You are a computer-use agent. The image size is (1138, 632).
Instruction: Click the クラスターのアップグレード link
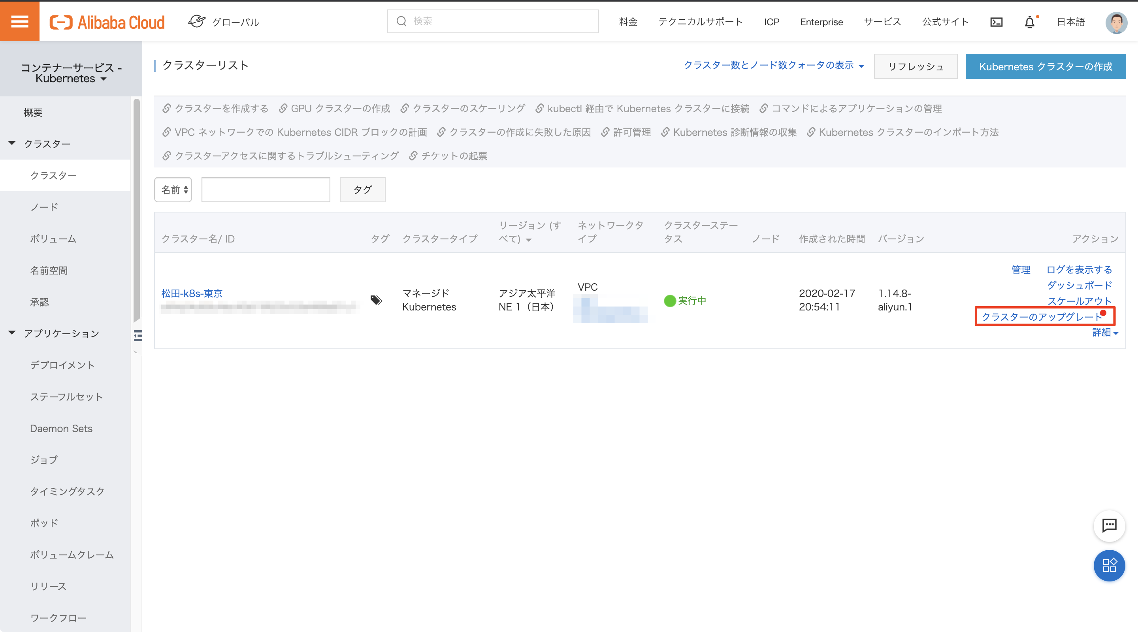click(x=1041, y=317)
